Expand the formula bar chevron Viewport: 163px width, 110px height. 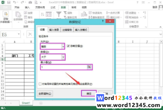pos(161,34)
